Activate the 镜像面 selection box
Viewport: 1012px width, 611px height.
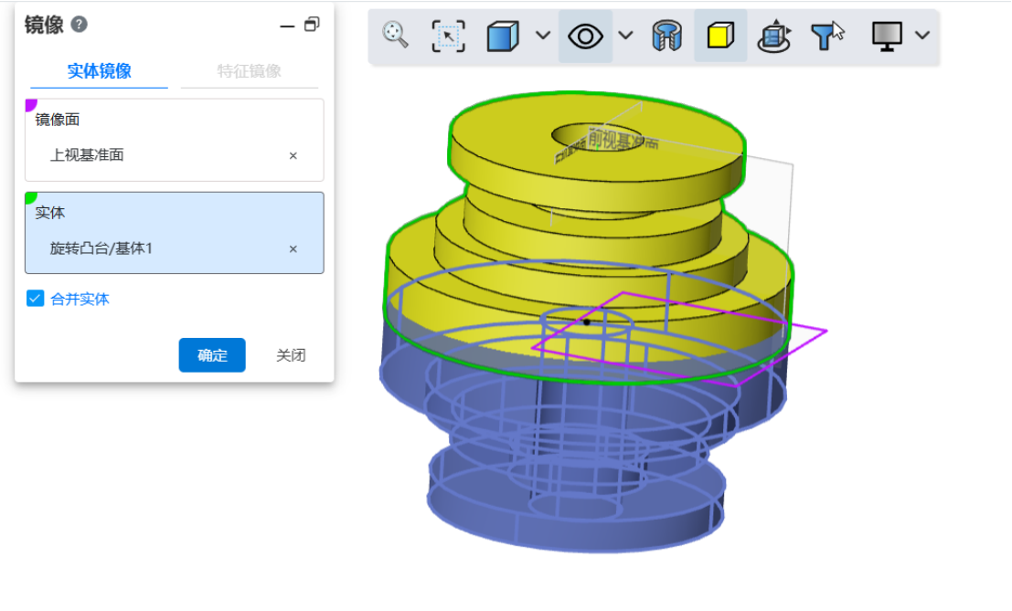click(x=175, y=140)
